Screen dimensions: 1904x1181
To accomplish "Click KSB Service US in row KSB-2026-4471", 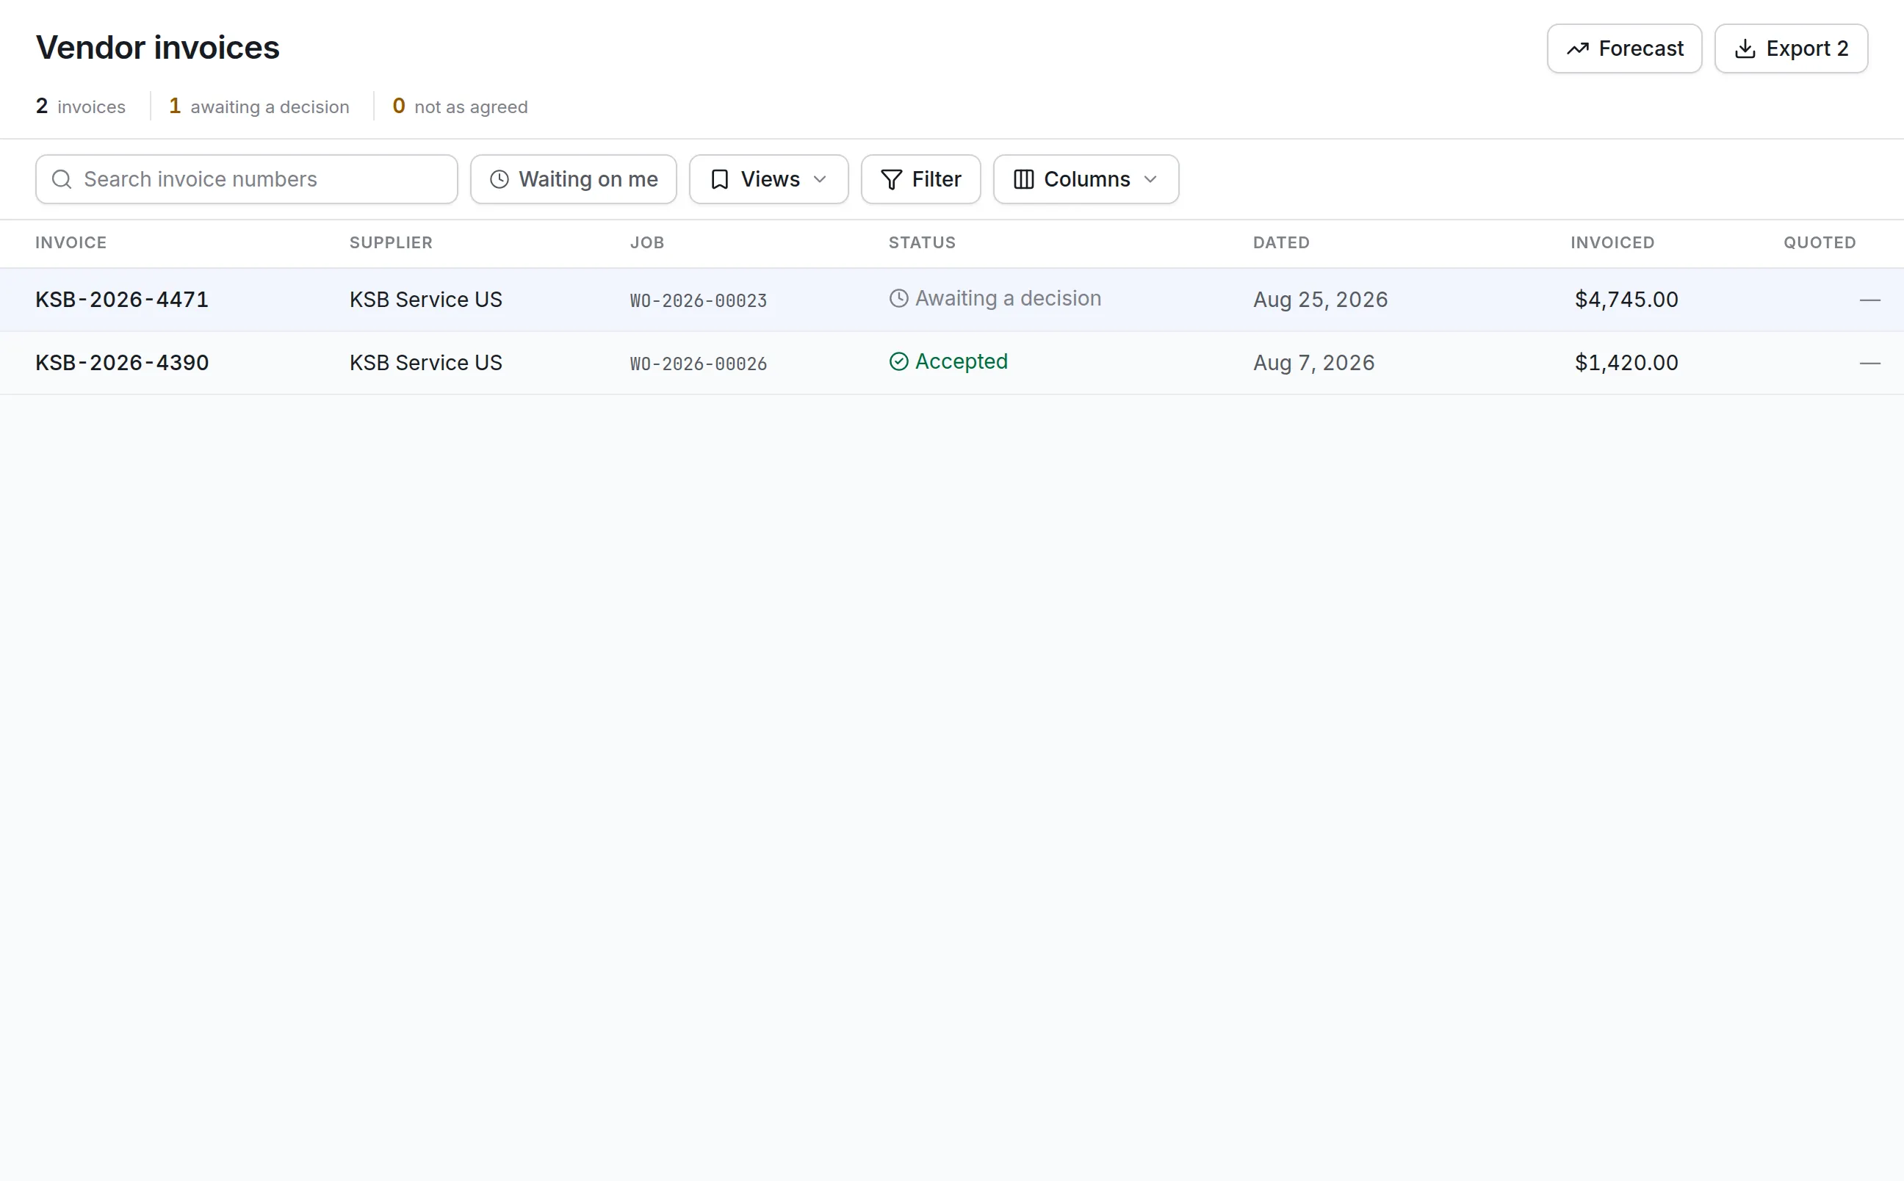I will click(425, 299).
